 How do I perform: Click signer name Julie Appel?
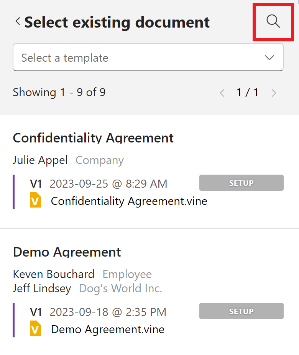pyautogui.click(x=40, y=160)
